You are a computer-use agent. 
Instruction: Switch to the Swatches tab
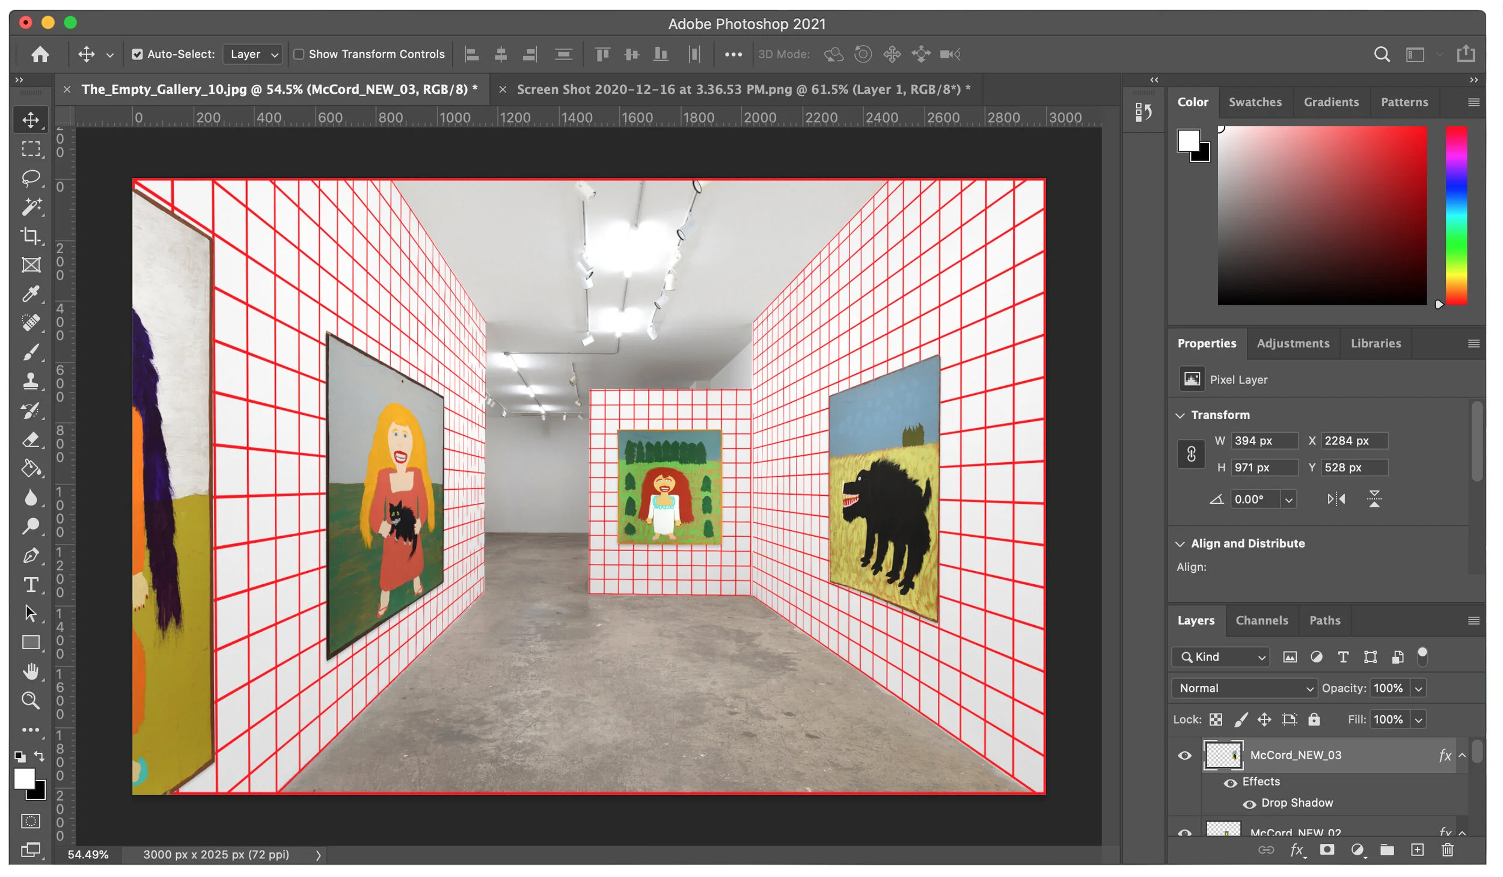[1255, 102]
